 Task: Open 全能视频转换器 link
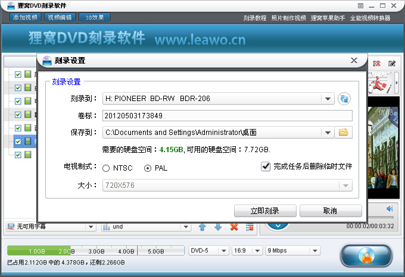(x=370, y=18)
